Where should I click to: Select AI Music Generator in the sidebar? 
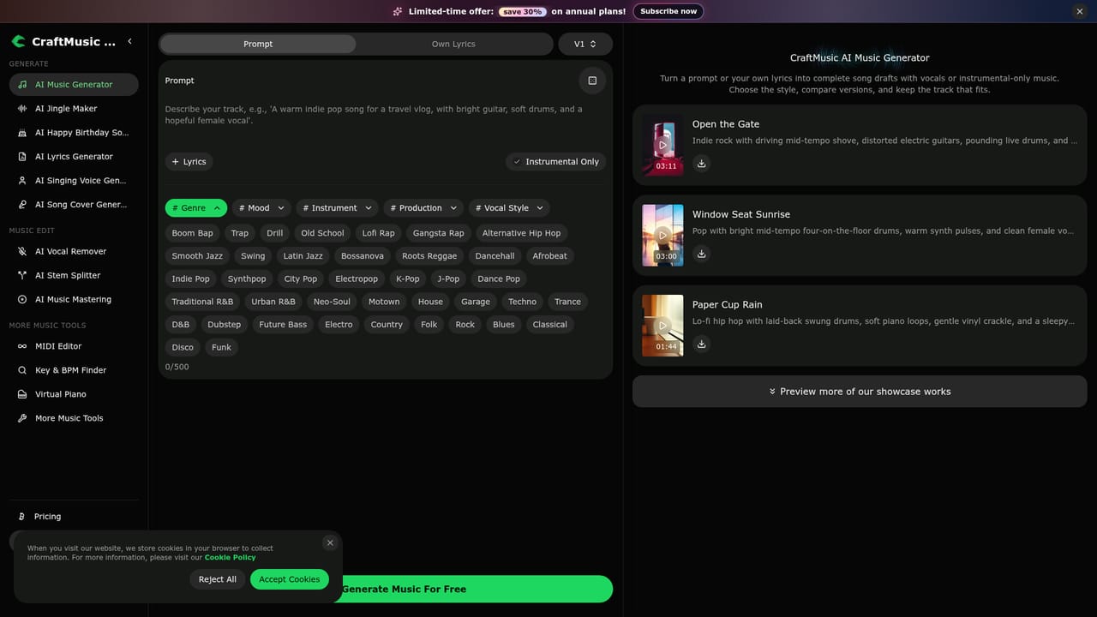point(74,85)
